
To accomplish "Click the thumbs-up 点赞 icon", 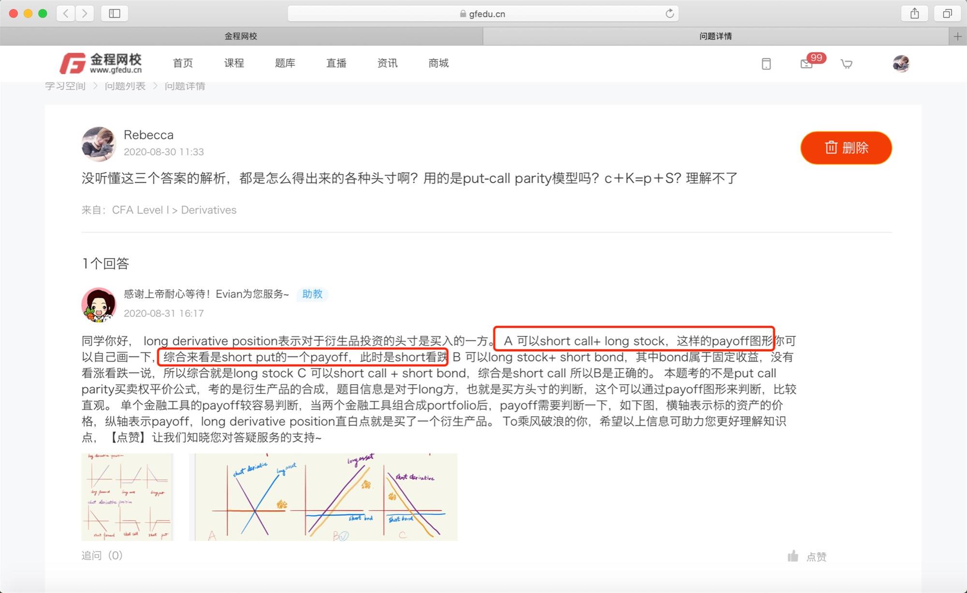I will [x=793, y=556].
